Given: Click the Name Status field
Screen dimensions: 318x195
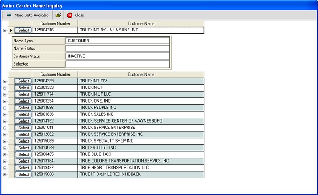Looking at the screenshot, I should (117, 48).
